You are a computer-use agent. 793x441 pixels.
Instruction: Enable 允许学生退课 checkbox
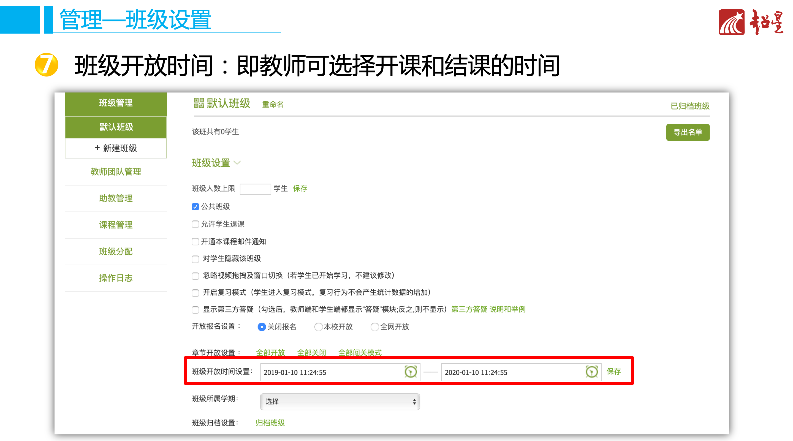195,224
